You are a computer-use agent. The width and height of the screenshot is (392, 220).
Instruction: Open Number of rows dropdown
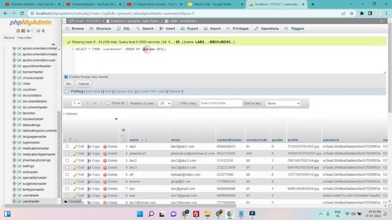click(x=165, y=103)
